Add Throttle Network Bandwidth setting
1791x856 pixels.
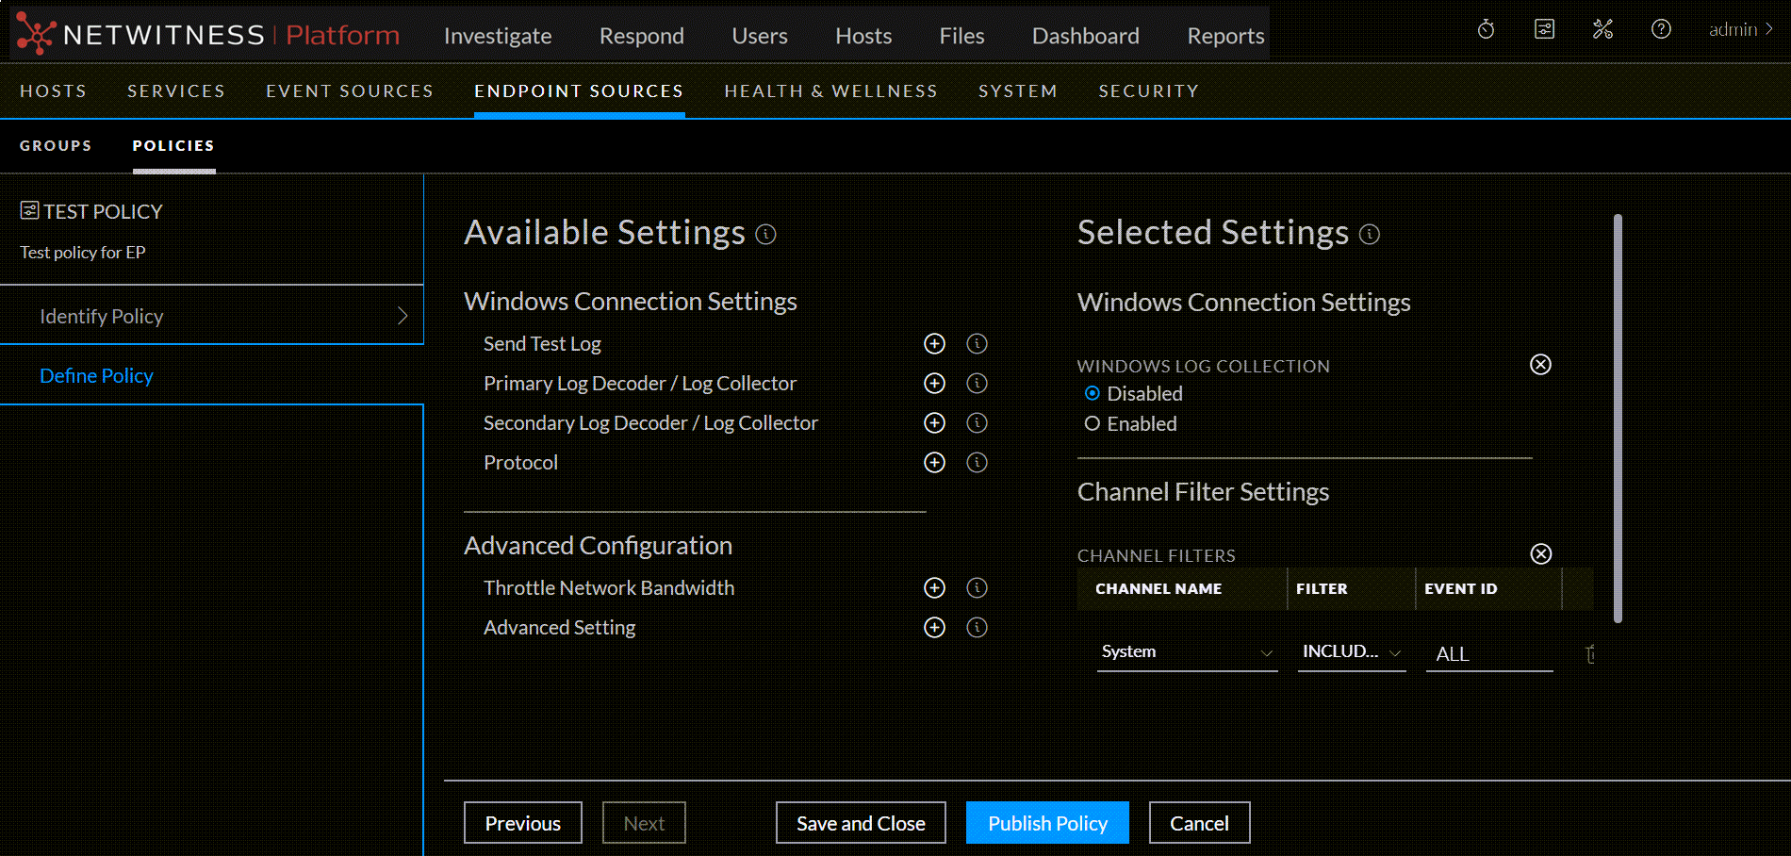click(934, 588)
